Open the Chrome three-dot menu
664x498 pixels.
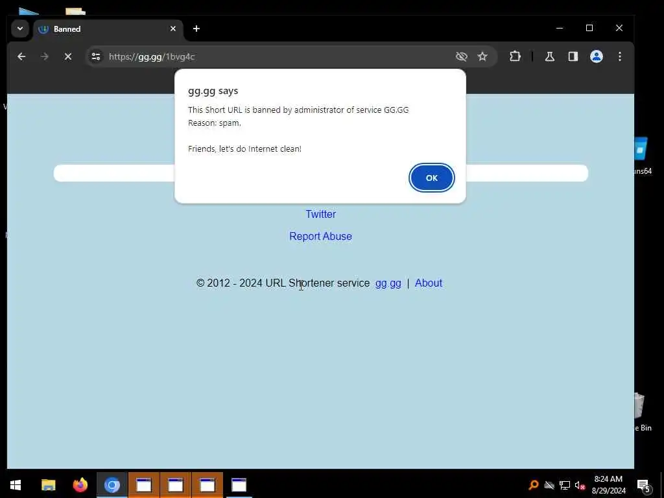pyautogui.click(x=619, y=57)
